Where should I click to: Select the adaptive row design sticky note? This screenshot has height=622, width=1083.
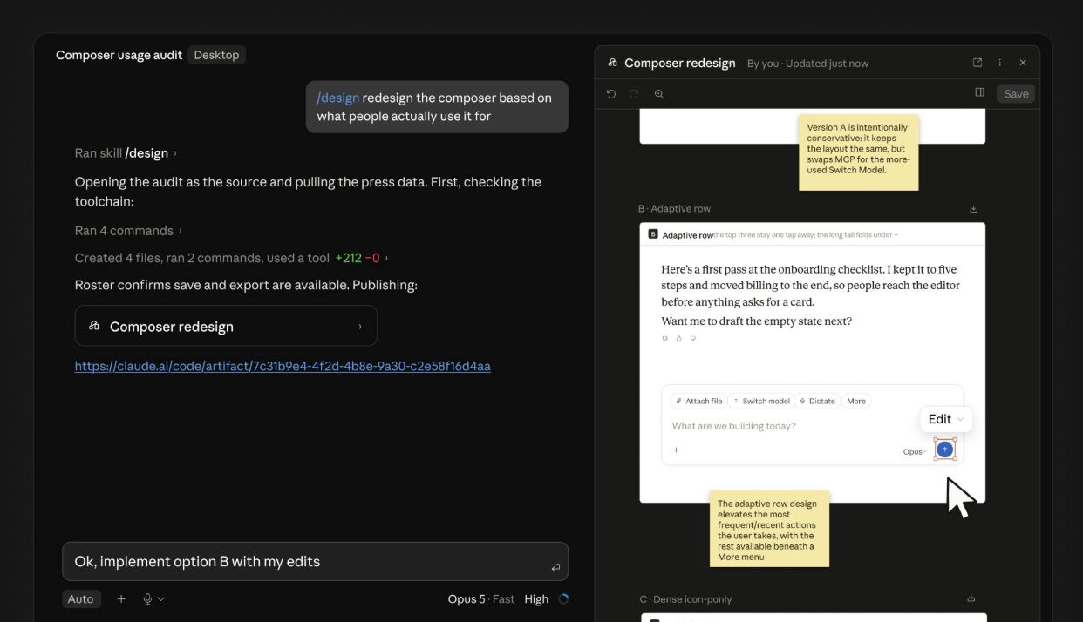[769, 529]
